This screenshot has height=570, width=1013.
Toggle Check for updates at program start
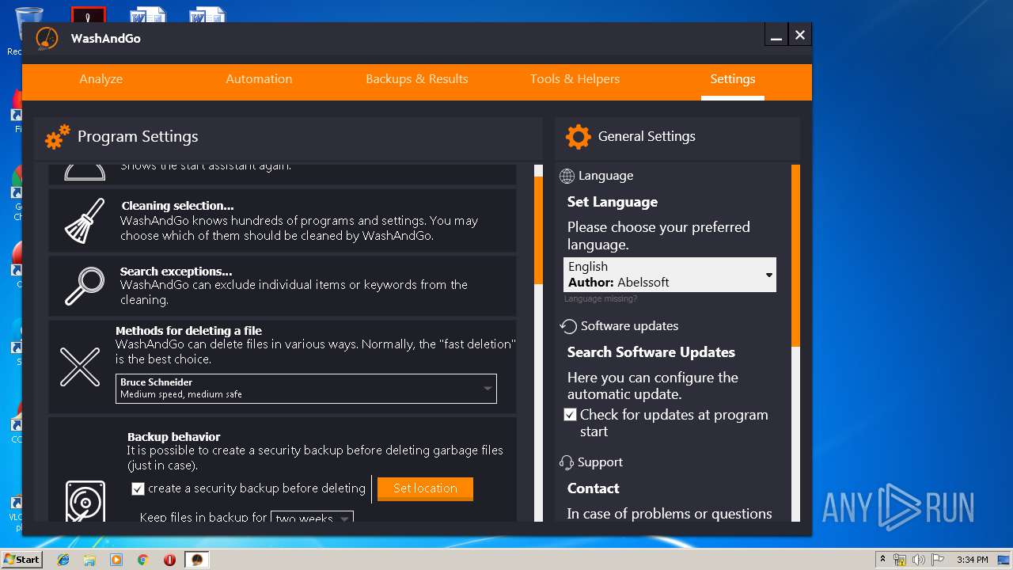pos(570,415)
